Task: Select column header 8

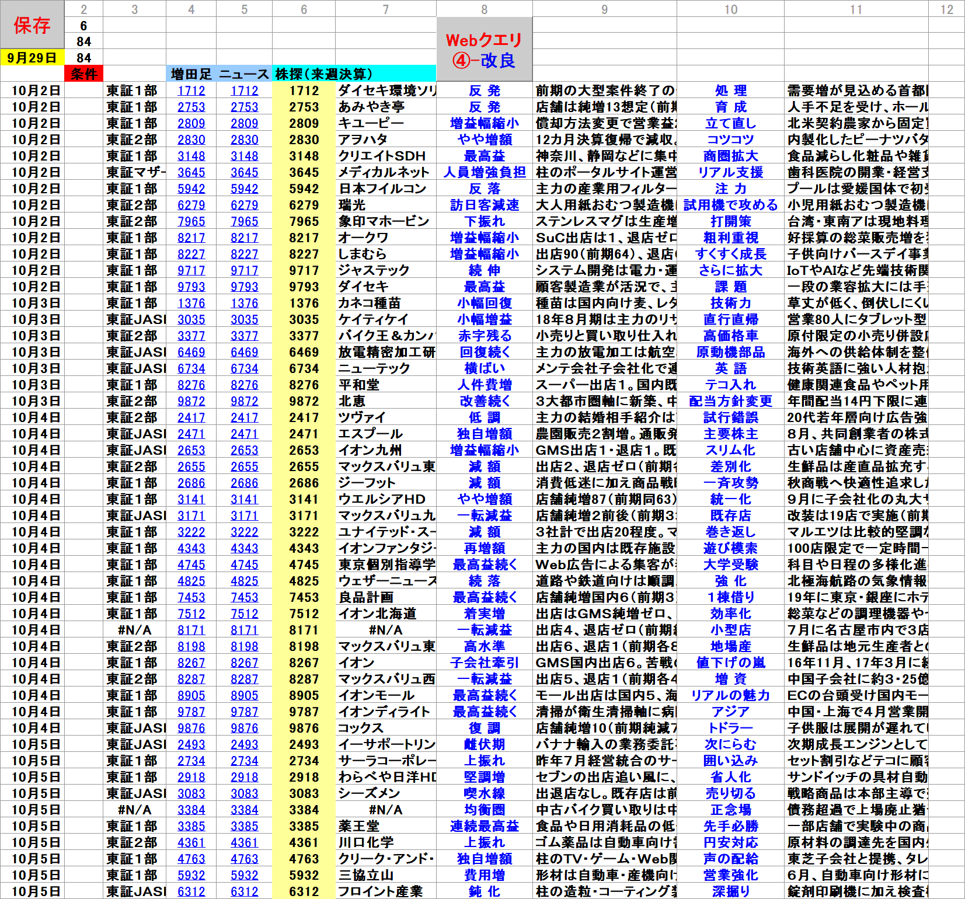Action: tap(484, 9)
